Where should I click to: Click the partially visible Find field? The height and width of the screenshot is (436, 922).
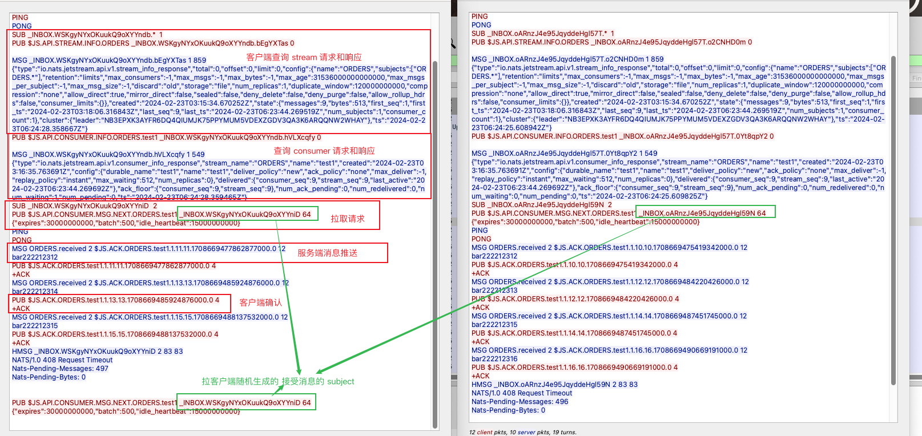tap(916, 78)
